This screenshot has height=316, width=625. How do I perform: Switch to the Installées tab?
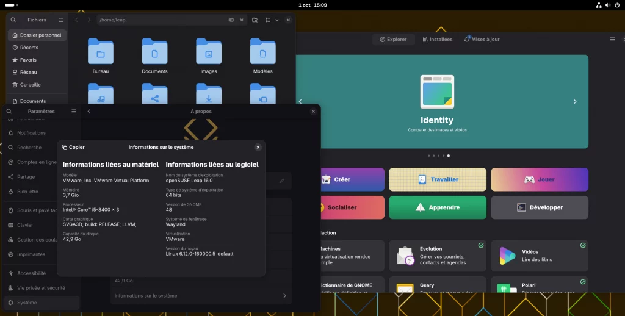[438, 40]
